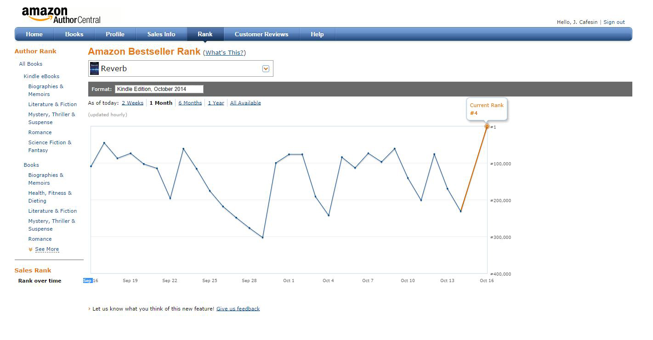Go to the Customer Reviews tab
653x340 pixels.
[261, 34]
